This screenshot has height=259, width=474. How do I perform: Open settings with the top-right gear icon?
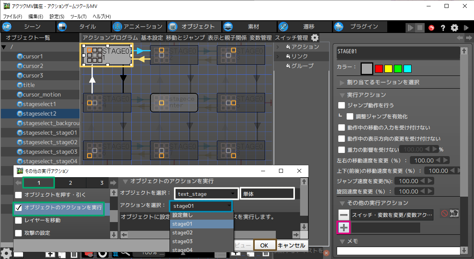454,27
